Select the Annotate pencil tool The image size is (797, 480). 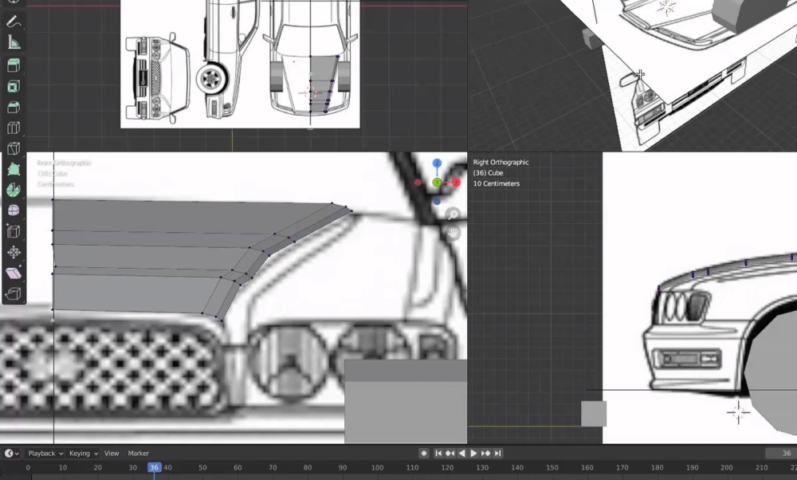coord(14,22)
